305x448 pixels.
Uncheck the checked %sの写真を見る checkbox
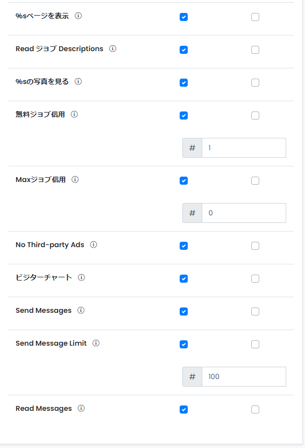pos(184,83)
